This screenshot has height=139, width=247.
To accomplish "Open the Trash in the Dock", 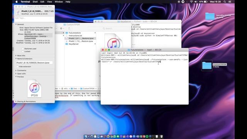I will tap(161, 136).
